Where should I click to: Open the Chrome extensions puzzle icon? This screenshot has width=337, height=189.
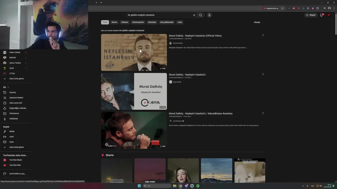[x=318, y=8]
